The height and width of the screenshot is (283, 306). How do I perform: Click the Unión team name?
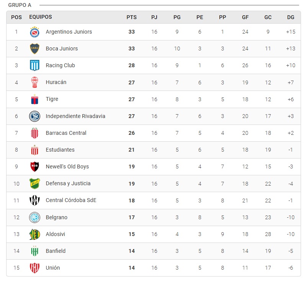click(53, 268)
